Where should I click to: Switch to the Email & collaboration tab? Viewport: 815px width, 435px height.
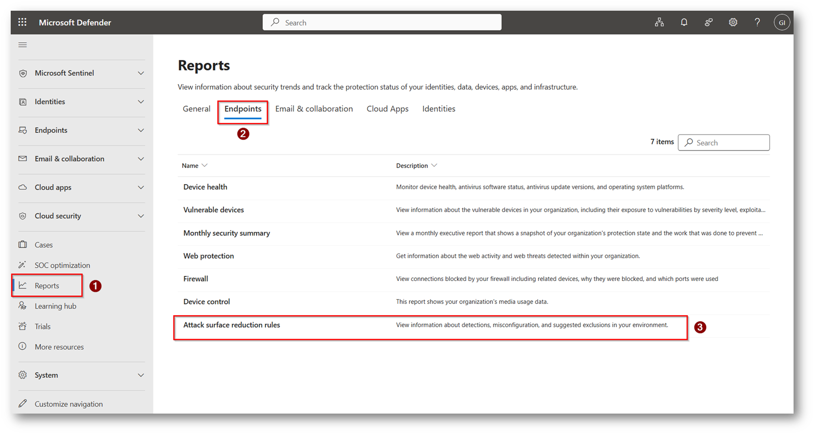click(314, 109)
